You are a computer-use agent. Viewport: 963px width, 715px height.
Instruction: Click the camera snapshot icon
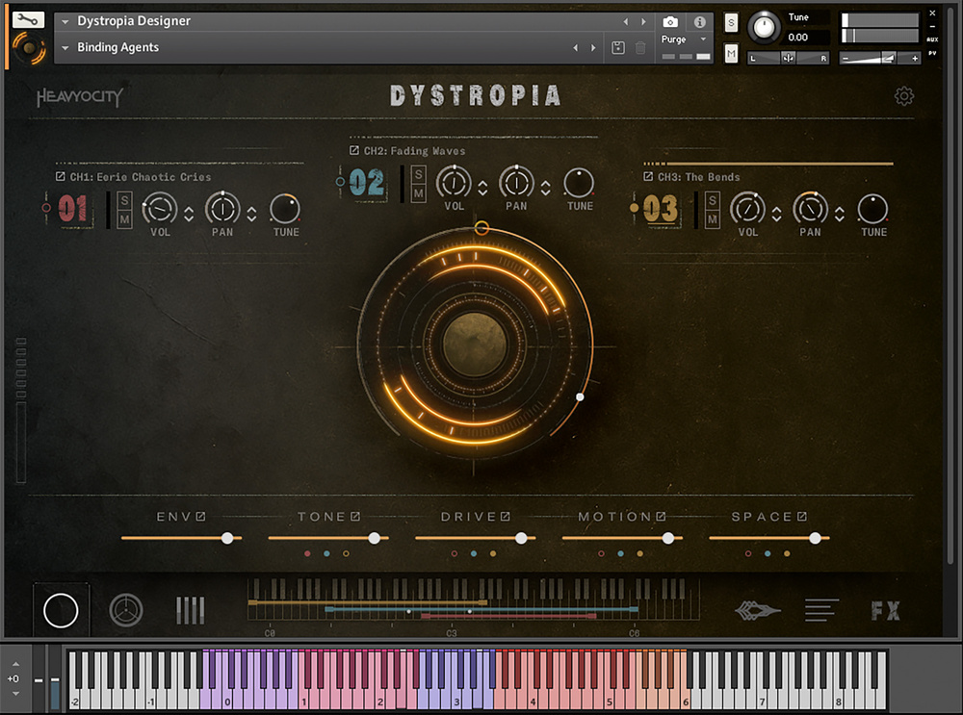670,21
